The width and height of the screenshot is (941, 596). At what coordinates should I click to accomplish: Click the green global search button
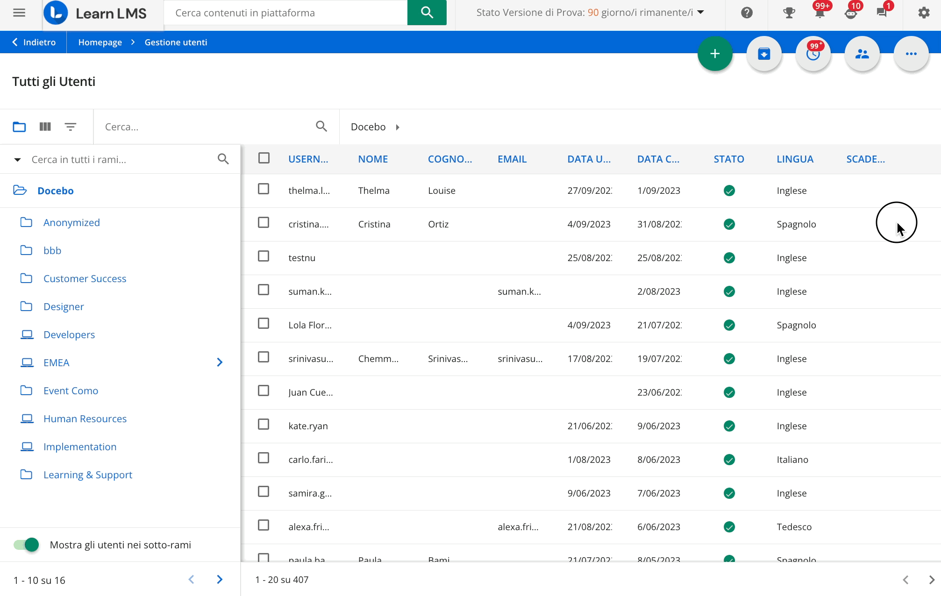427,13
